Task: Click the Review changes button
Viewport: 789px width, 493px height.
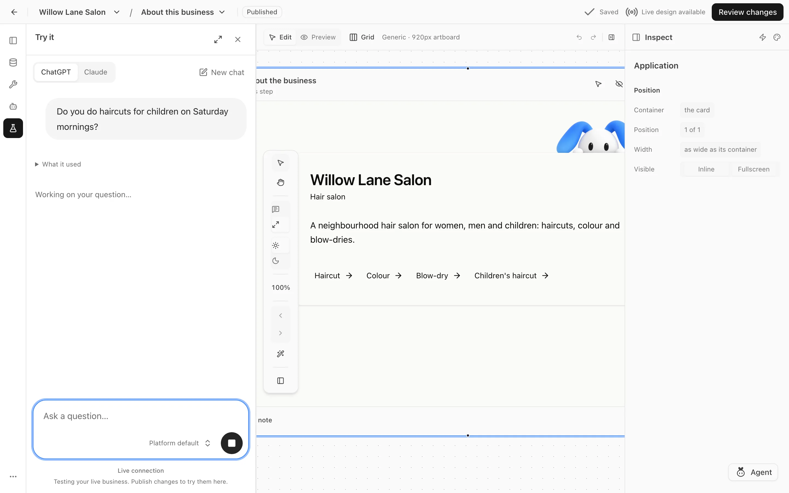Action: tap(747, 12)
